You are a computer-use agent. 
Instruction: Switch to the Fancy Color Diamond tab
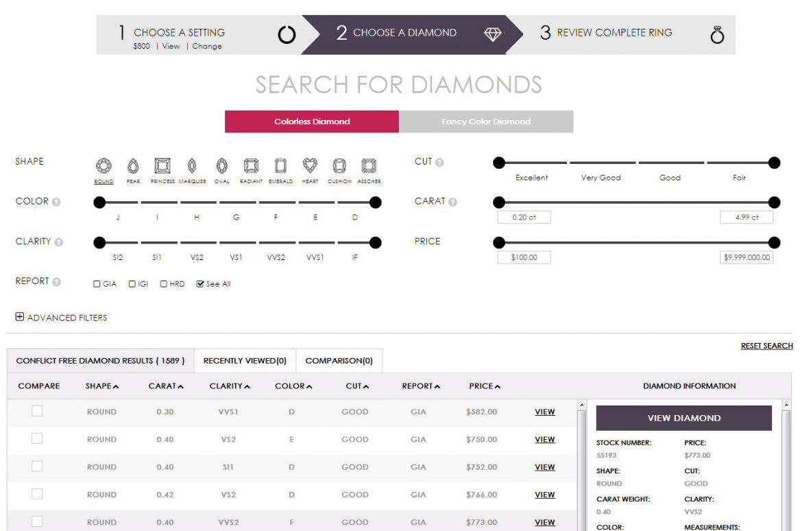(486, 121)
